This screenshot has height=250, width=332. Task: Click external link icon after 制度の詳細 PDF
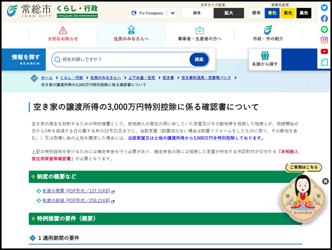[113, 201]
